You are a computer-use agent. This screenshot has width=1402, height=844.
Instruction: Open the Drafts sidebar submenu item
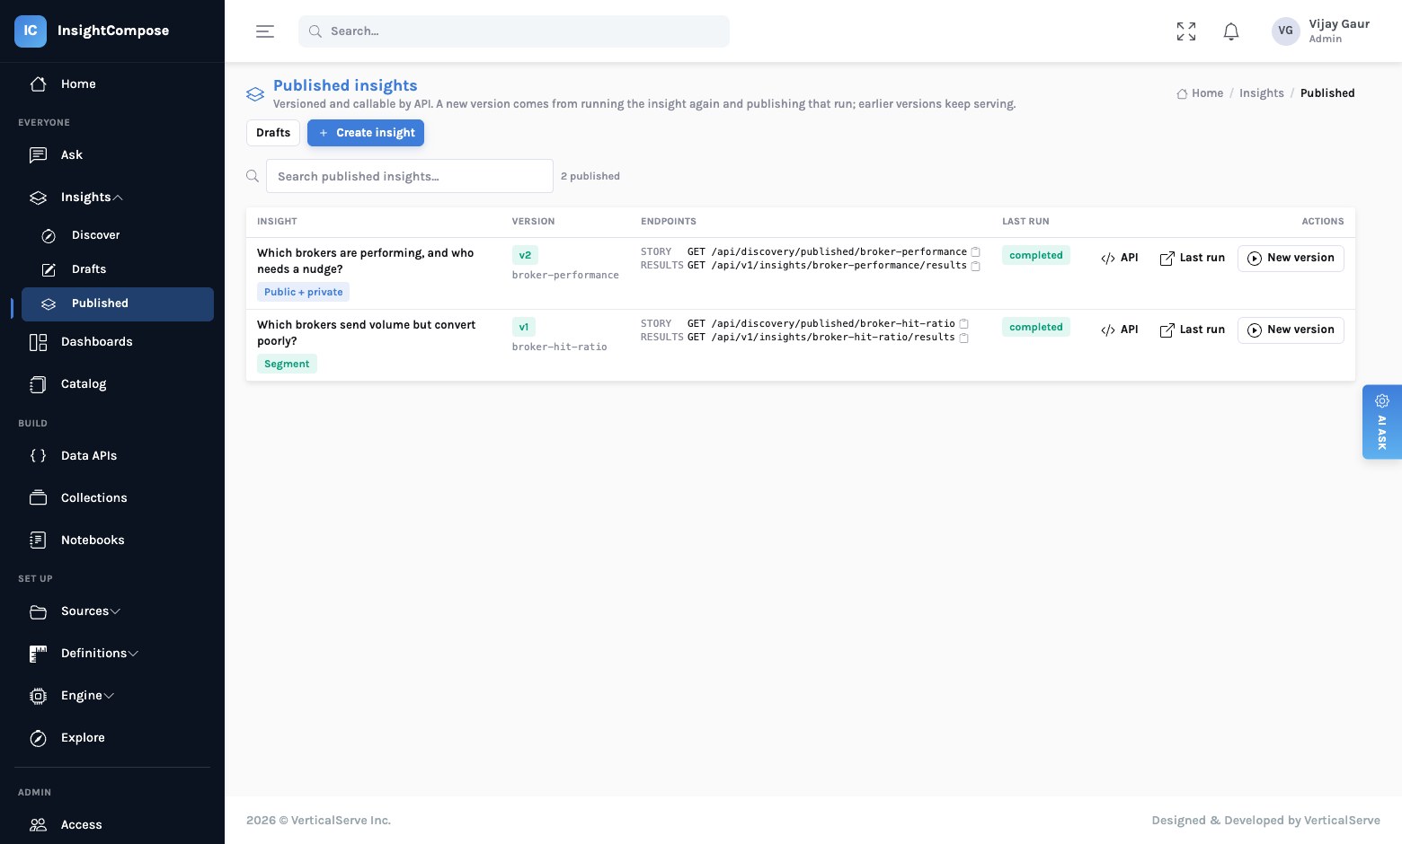click(118, 269)
